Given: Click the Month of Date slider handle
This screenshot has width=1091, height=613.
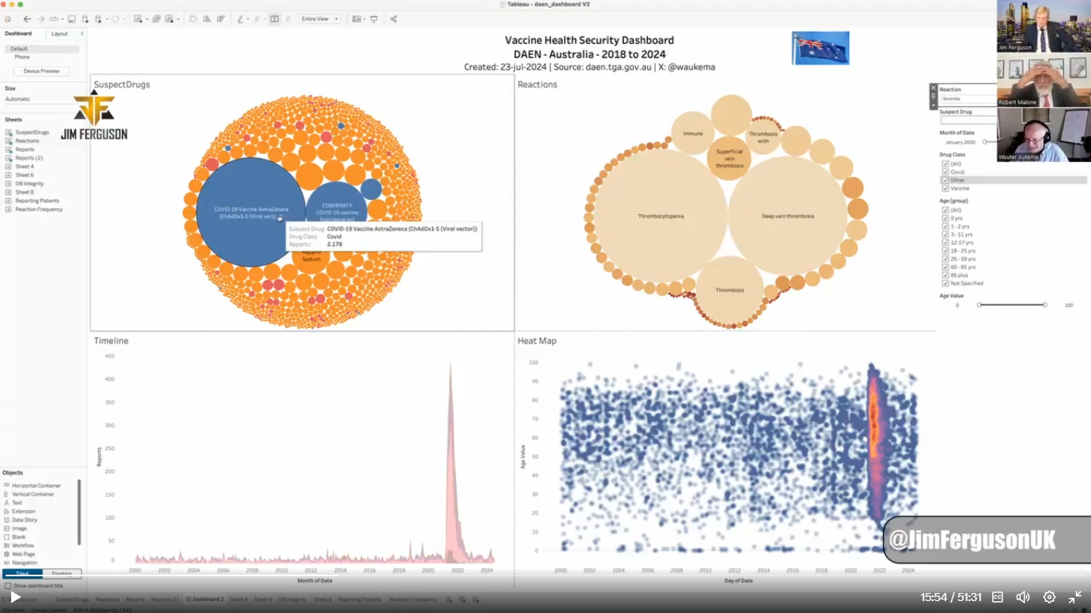Looking at the screenshot, I should pos(985,142).
